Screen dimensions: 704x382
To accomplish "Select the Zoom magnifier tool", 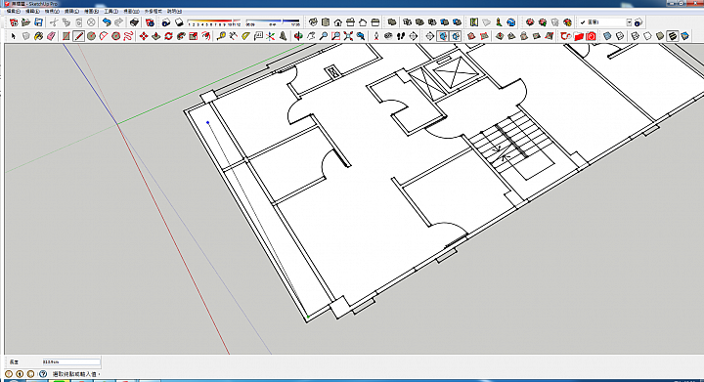I will pyautogui.click(x=324, y=36).
